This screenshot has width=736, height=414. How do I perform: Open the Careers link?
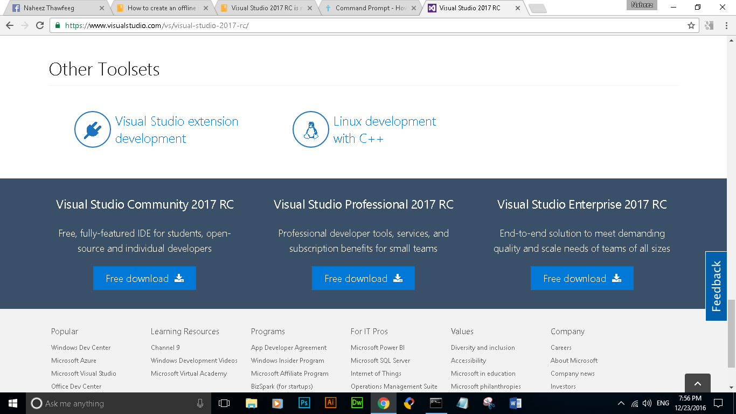[561, 348]
